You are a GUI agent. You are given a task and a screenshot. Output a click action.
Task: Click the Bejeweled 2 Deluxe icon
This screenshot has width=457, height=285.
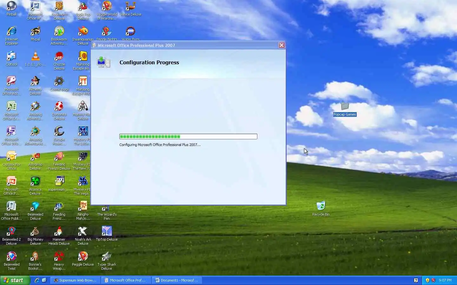11,236
